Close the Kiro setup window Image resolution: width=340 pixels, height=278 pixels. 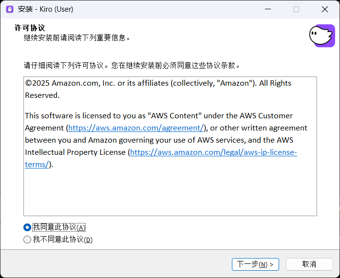[x=325, y=9]
